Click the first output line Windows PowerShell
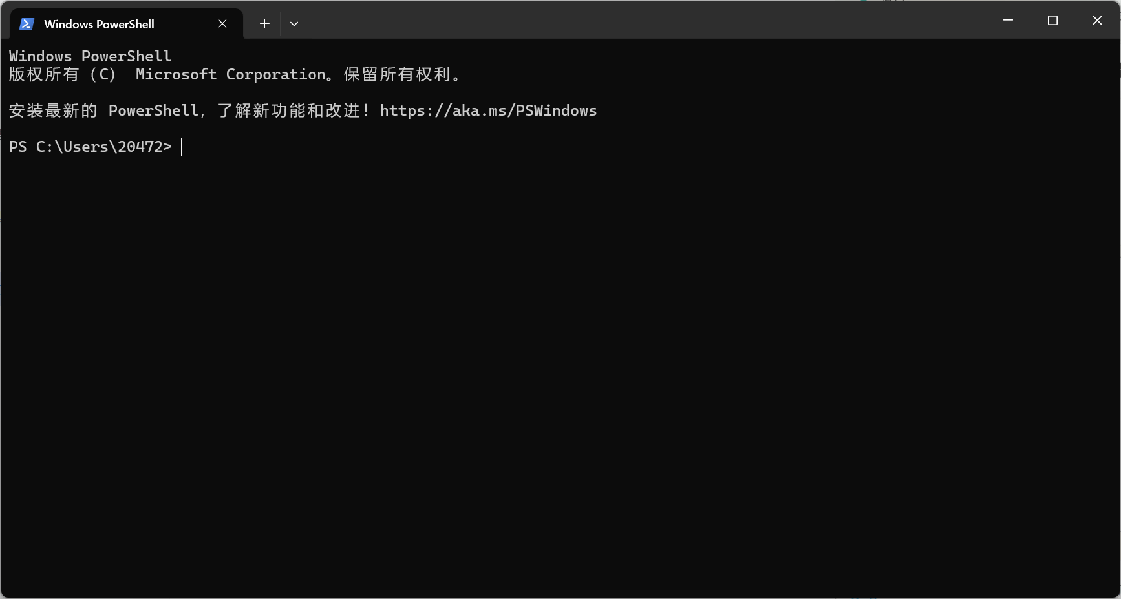The image size is (1121, 599). [91, 56]
